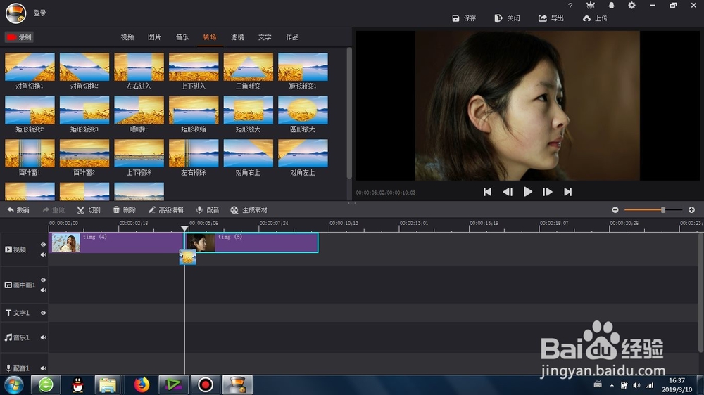The width and height of the screenshot is (704, 395).
Task: Mute the 配音1 track speaker
Action: pyautogui.click(x=43, y=368)
